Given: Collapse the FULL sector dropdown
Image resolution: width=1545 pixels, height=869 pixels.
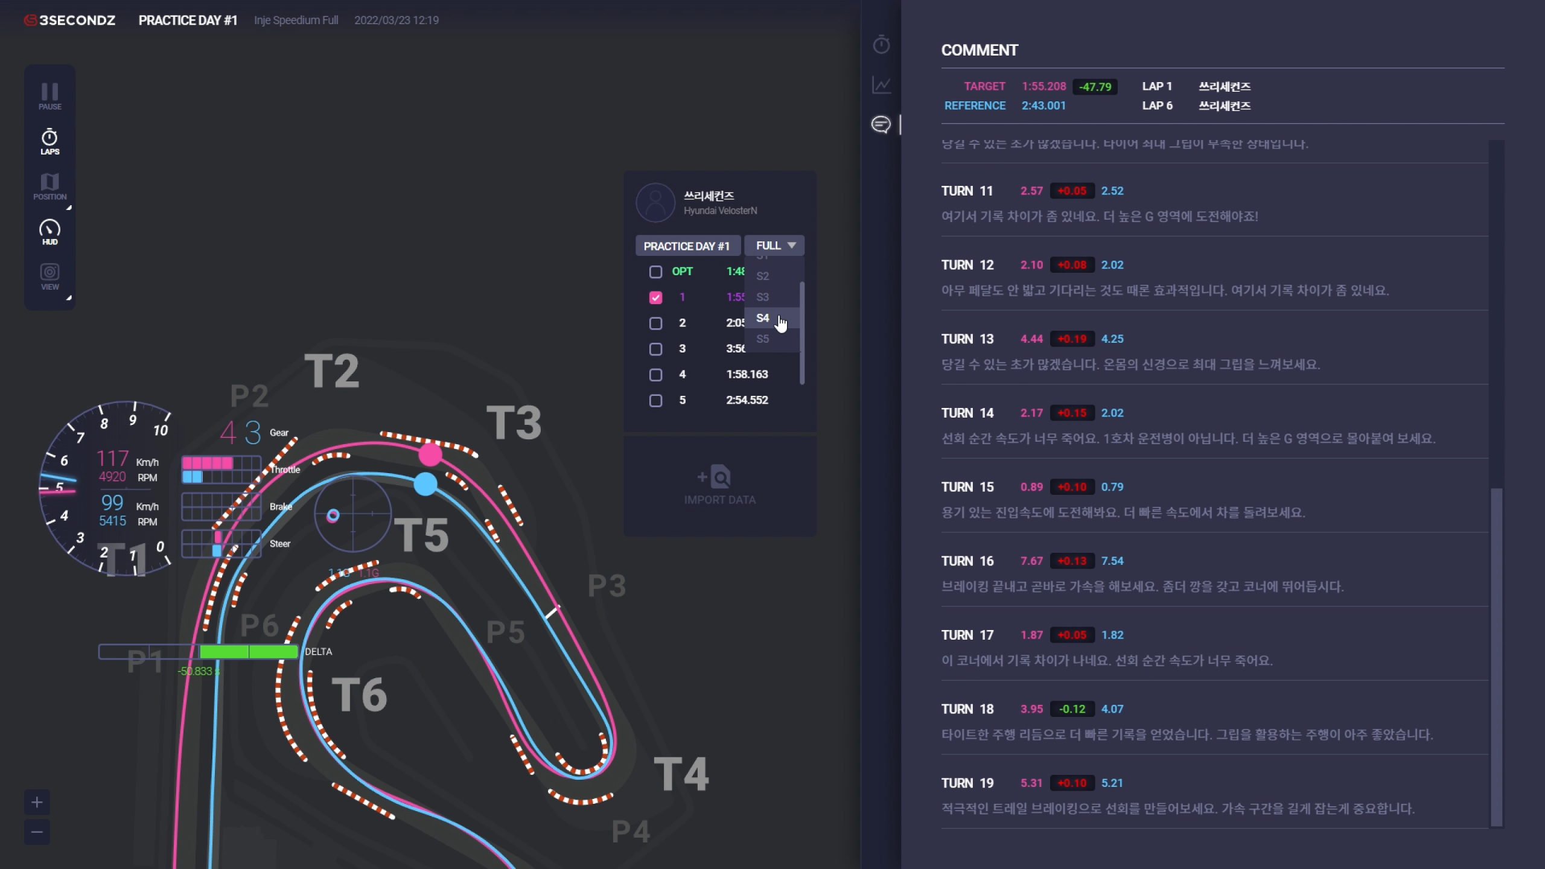Looking at the screenshot, I should click(x=774, y=246).
